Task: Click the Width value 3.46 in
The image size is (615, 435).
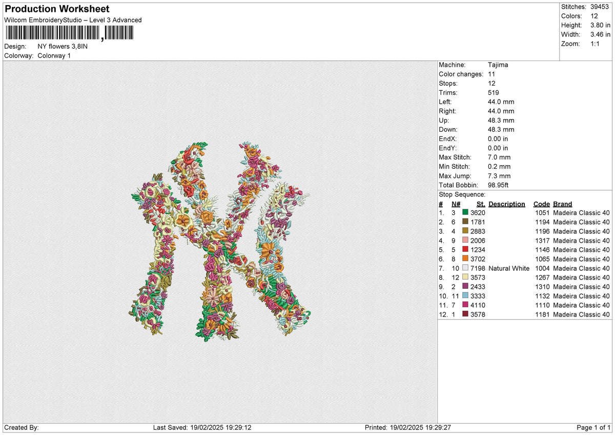Action: click(x=600, y=34)
